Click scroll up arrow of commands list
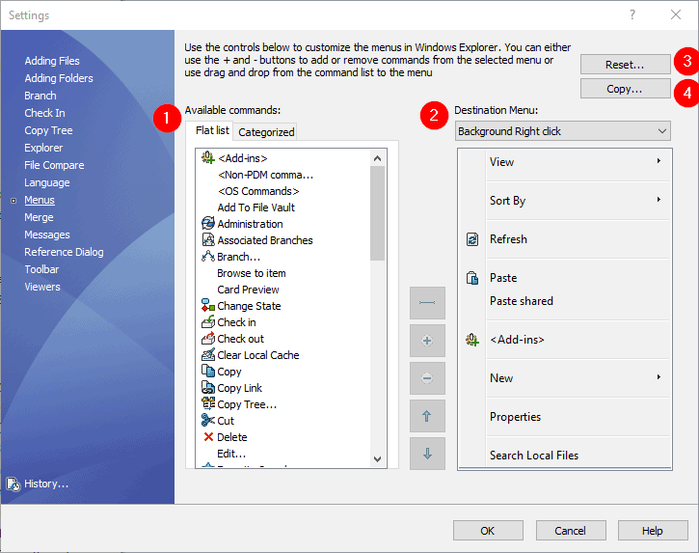The width and height of the screenshot is (699, 553). pyautogui.click(x=377, y=158)
